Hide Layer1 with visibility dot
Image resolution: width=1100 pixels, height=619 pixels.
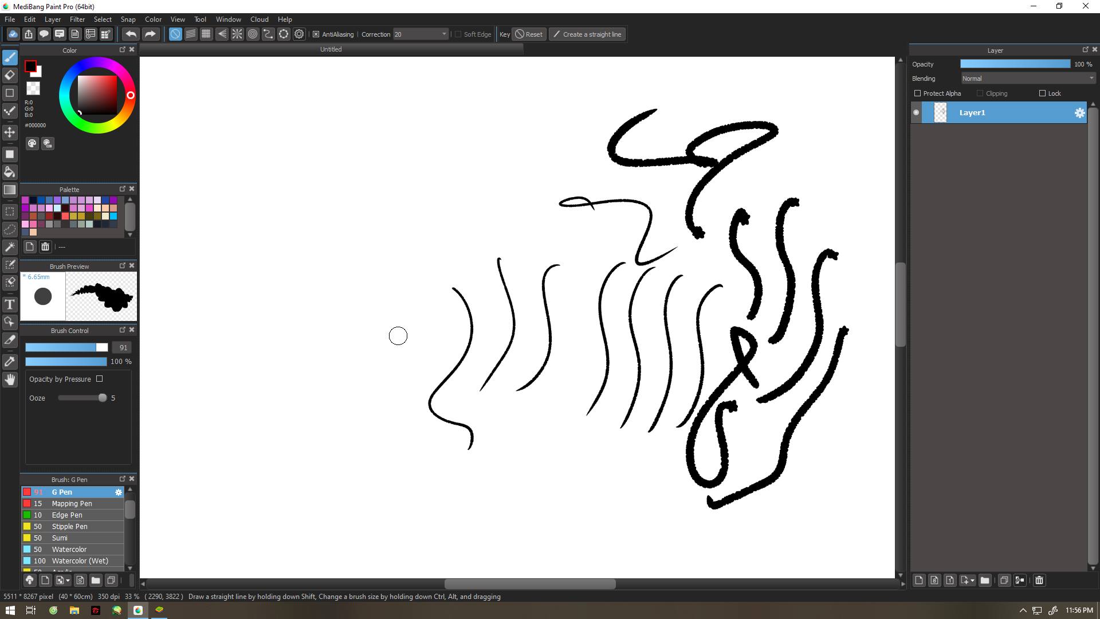click(916, 112)
